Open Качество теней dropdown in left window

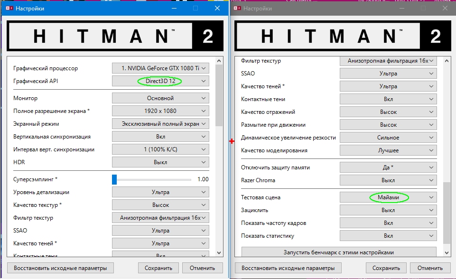[x=160, y=243]
